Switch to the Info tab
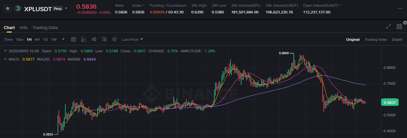 [x=24, y=28]
